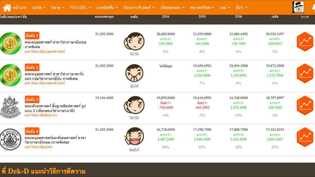Click มหาวิทยาลัยศิลปากร link
Viewport: 315px width, 177px height.
(41, 115)
